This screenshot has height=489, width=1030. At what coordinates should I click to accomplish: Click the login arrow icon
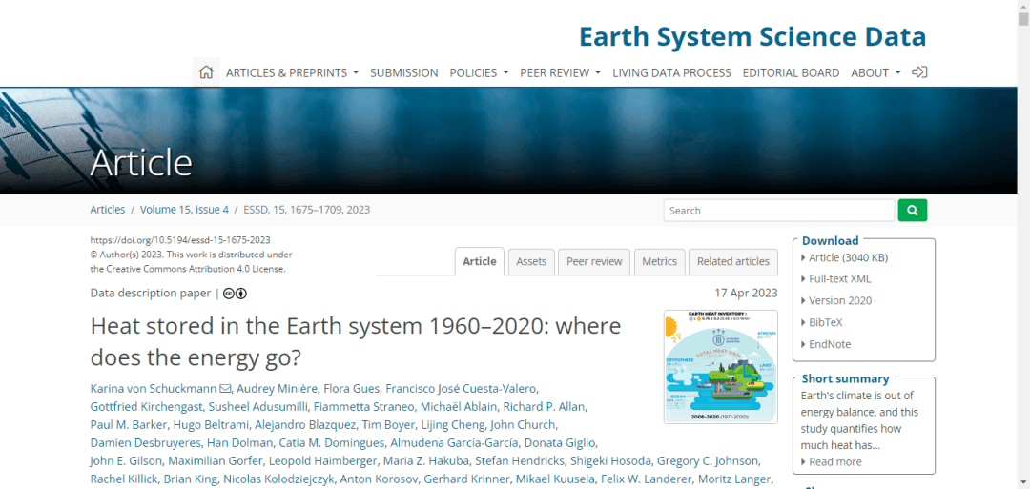click(x=919, y=72)
